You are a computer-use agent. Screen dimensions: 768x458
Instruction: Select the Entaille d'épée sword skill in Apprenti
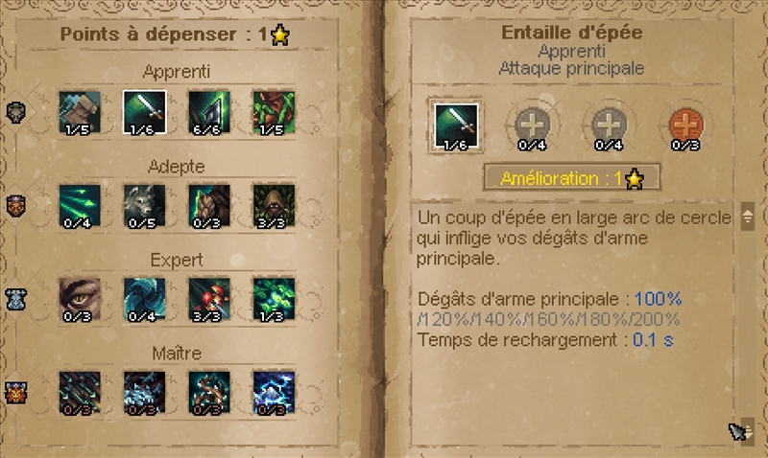click(145, 112)
